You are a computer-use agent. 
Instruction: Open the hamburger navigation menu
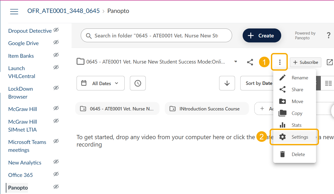pos(14,11)
